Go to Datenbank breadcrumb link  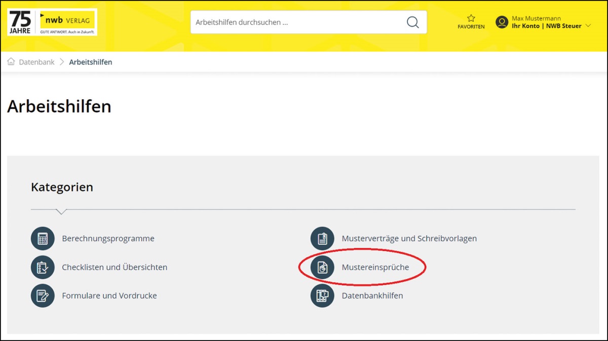pyautogui.click(x=36, y=62)
